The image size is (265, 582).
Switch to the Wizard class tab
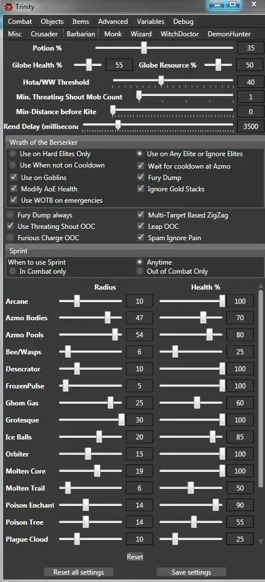141,34
